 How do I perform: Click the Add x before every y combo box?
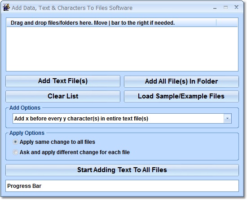pos(122,118)
